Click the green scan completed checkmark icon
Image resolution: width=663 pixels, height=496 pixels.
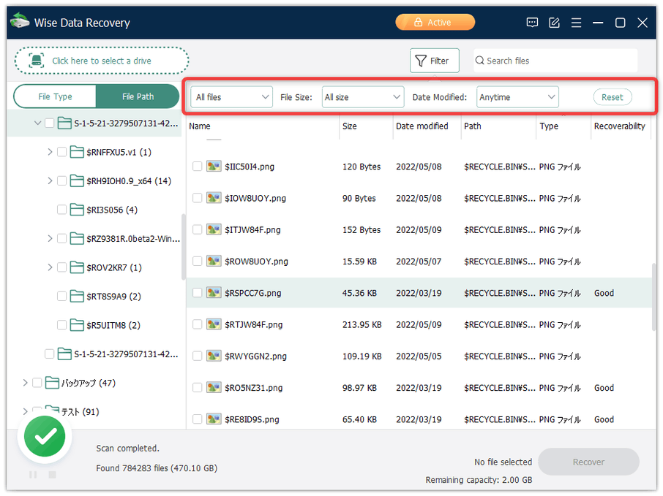[x=45, y=437]
